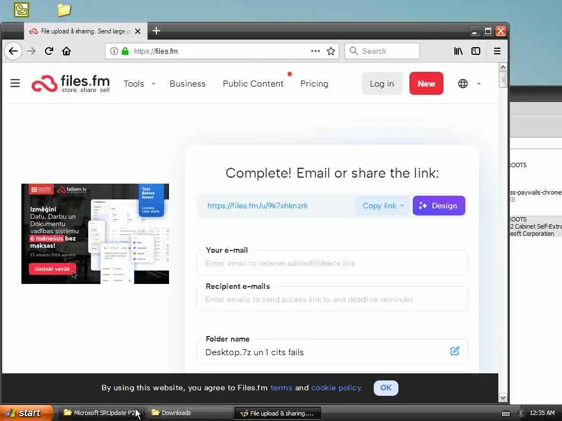Viewport: 562px width, 421px height.
Task: Open the Firefox hamburger menu
Action: [x=497, y=51]
